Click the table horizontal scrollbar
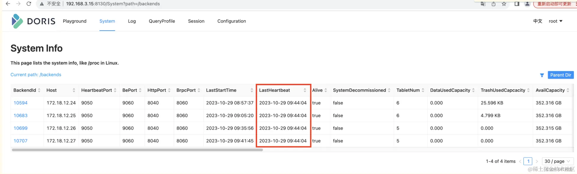 (x=137, y=150)
